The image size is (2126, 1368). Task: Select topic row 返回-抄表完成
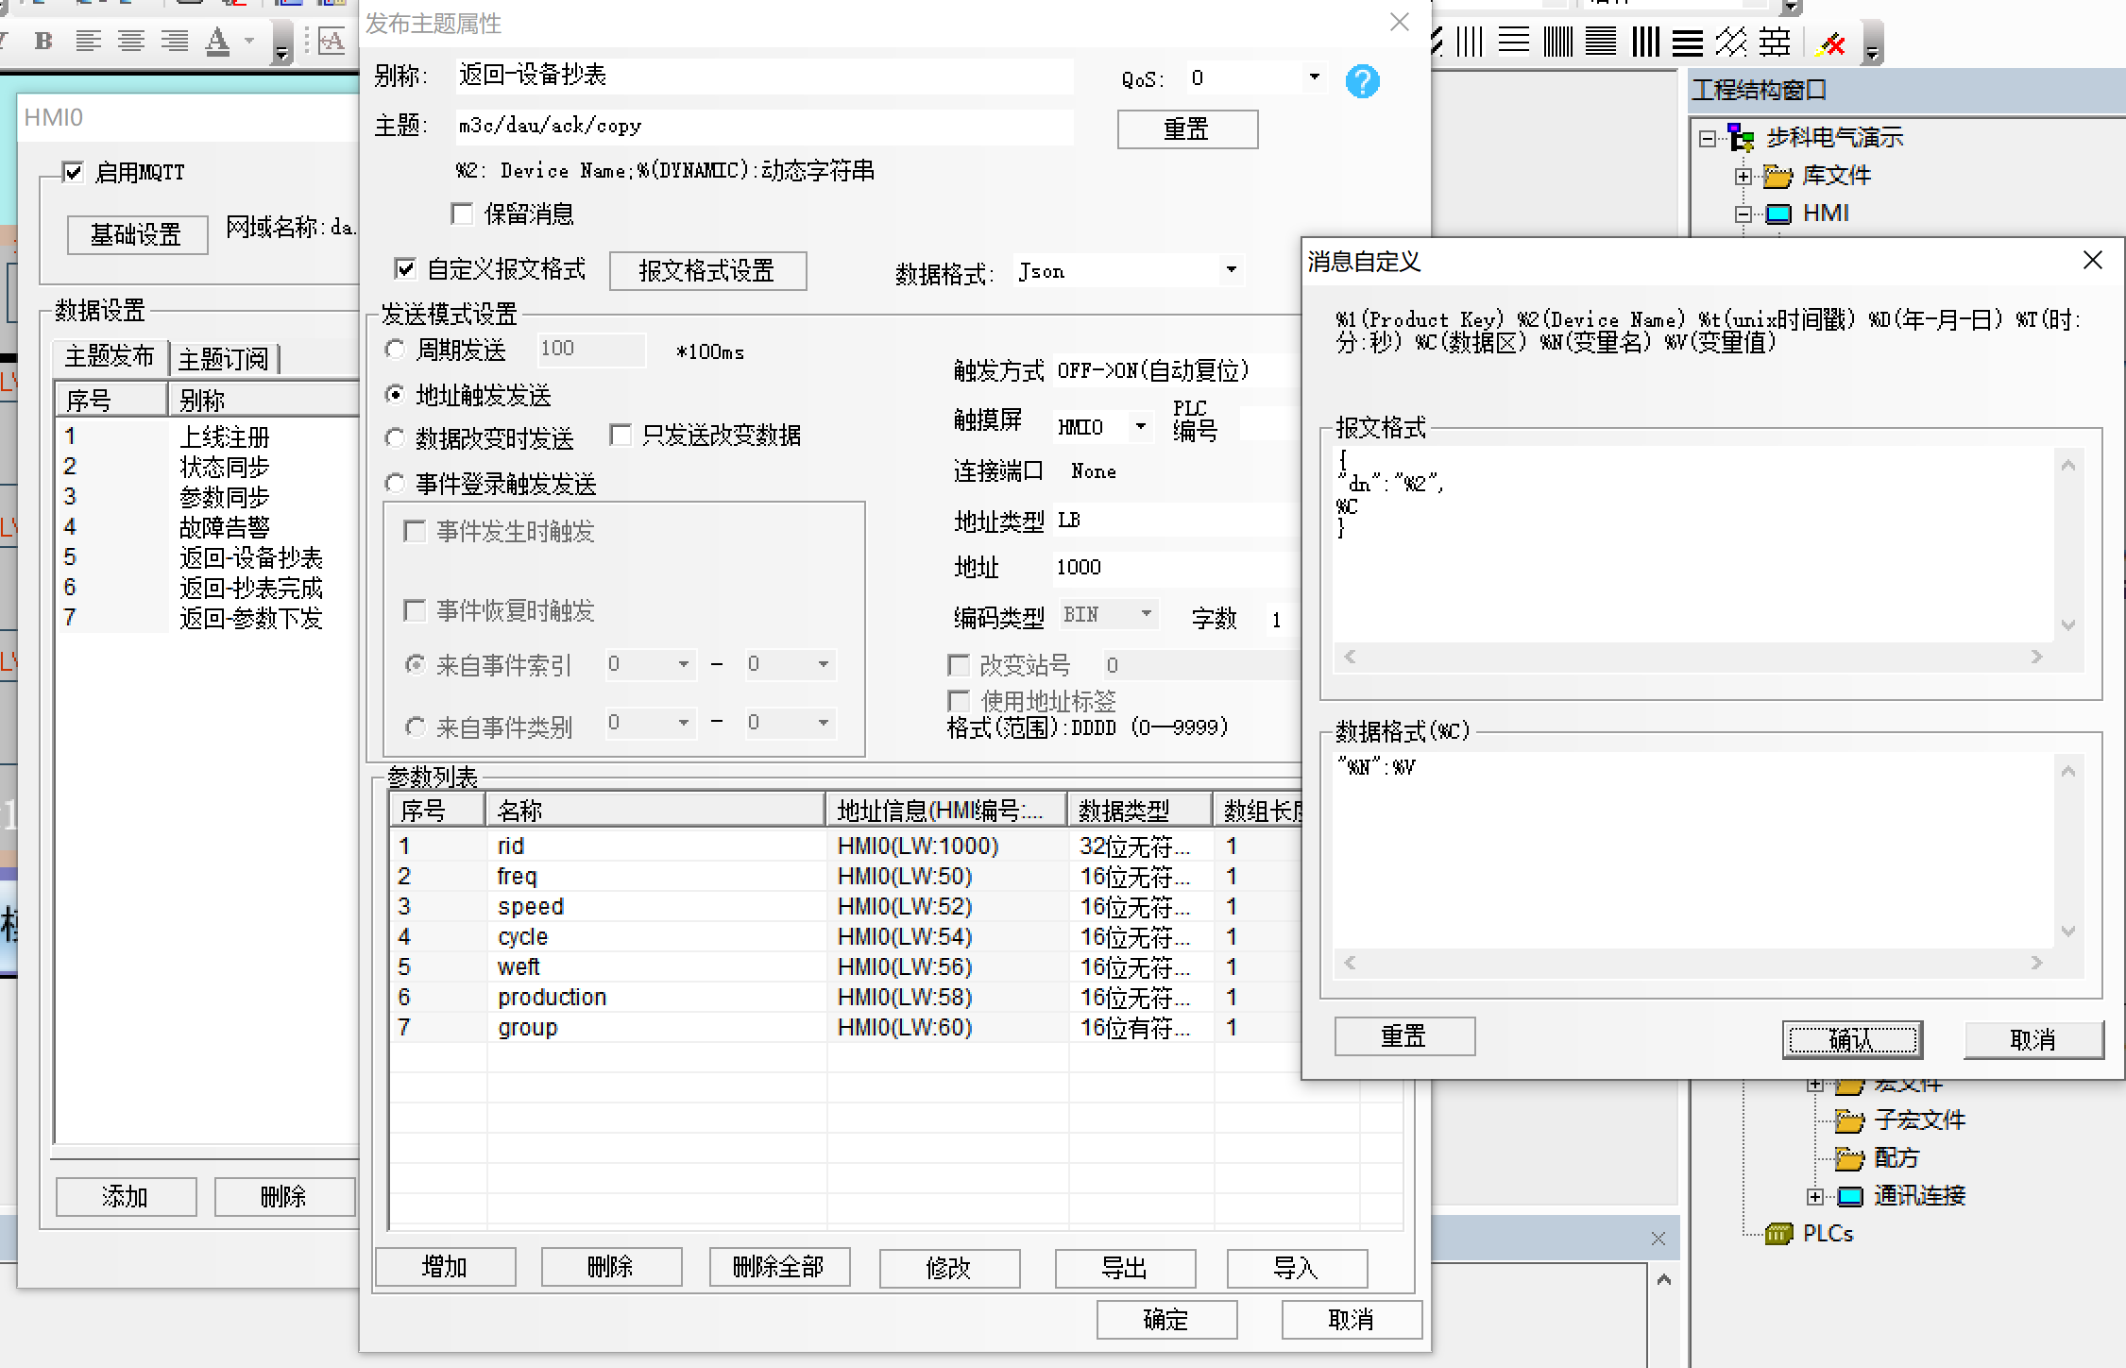207,587
